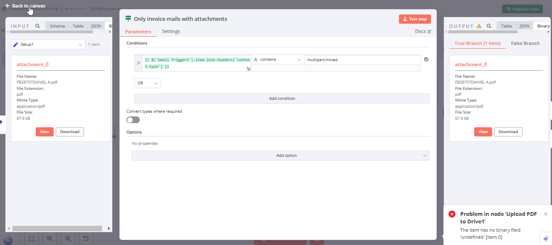Click the output warning triangle icon

tap(479, 26)
